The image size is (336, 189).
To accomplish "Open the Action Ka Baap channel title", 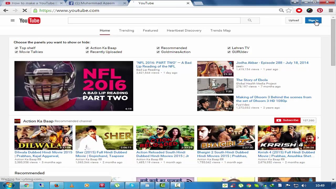I will [38, 121].
